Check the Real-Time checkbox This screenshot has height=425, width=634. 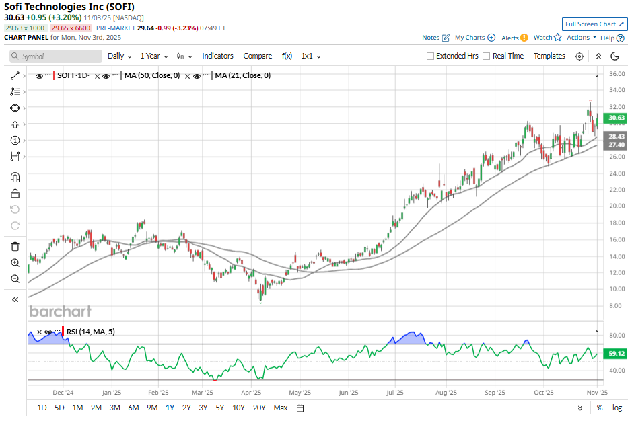pos(487,56)
